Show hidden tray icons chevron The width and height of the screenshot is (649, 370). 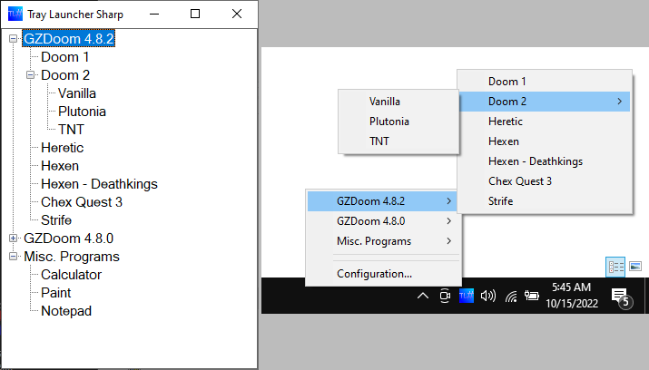[423, 296]
